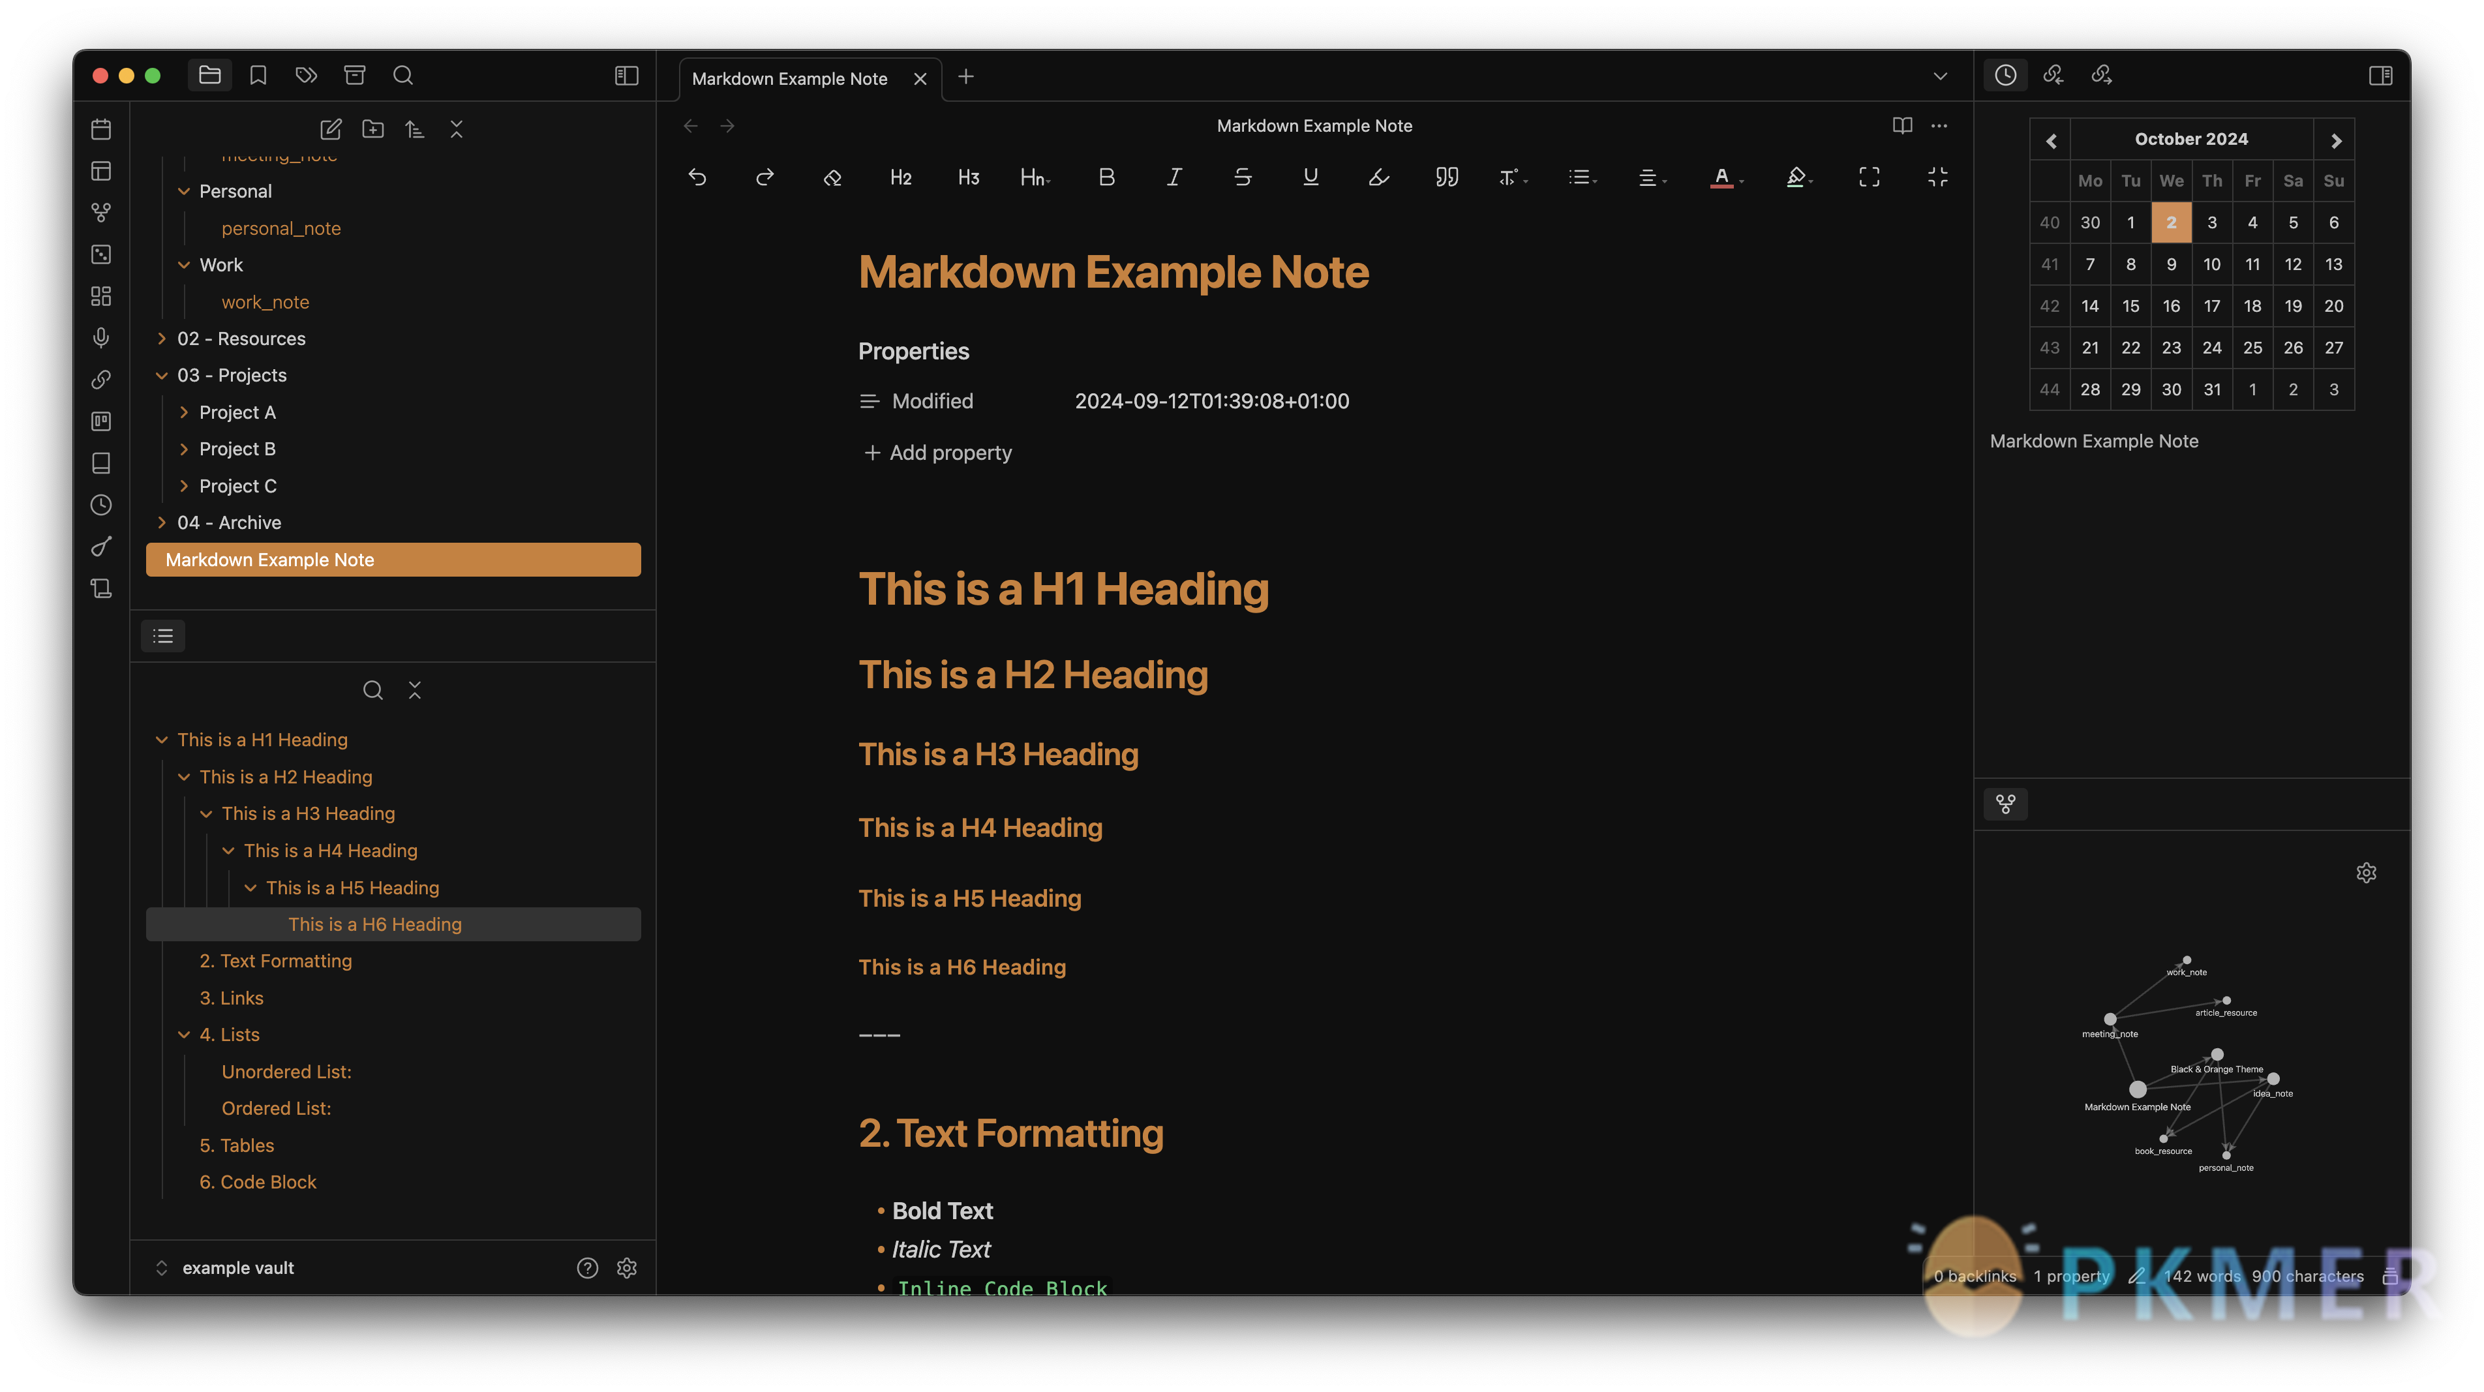Viewport: 2484px width, 1392px height.
Task: Open graph view ribbon icon
Action: [x=101, y=212]
